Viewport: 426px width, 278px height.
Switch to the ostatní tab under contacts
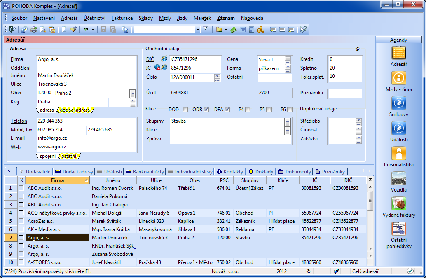(69, 156)
